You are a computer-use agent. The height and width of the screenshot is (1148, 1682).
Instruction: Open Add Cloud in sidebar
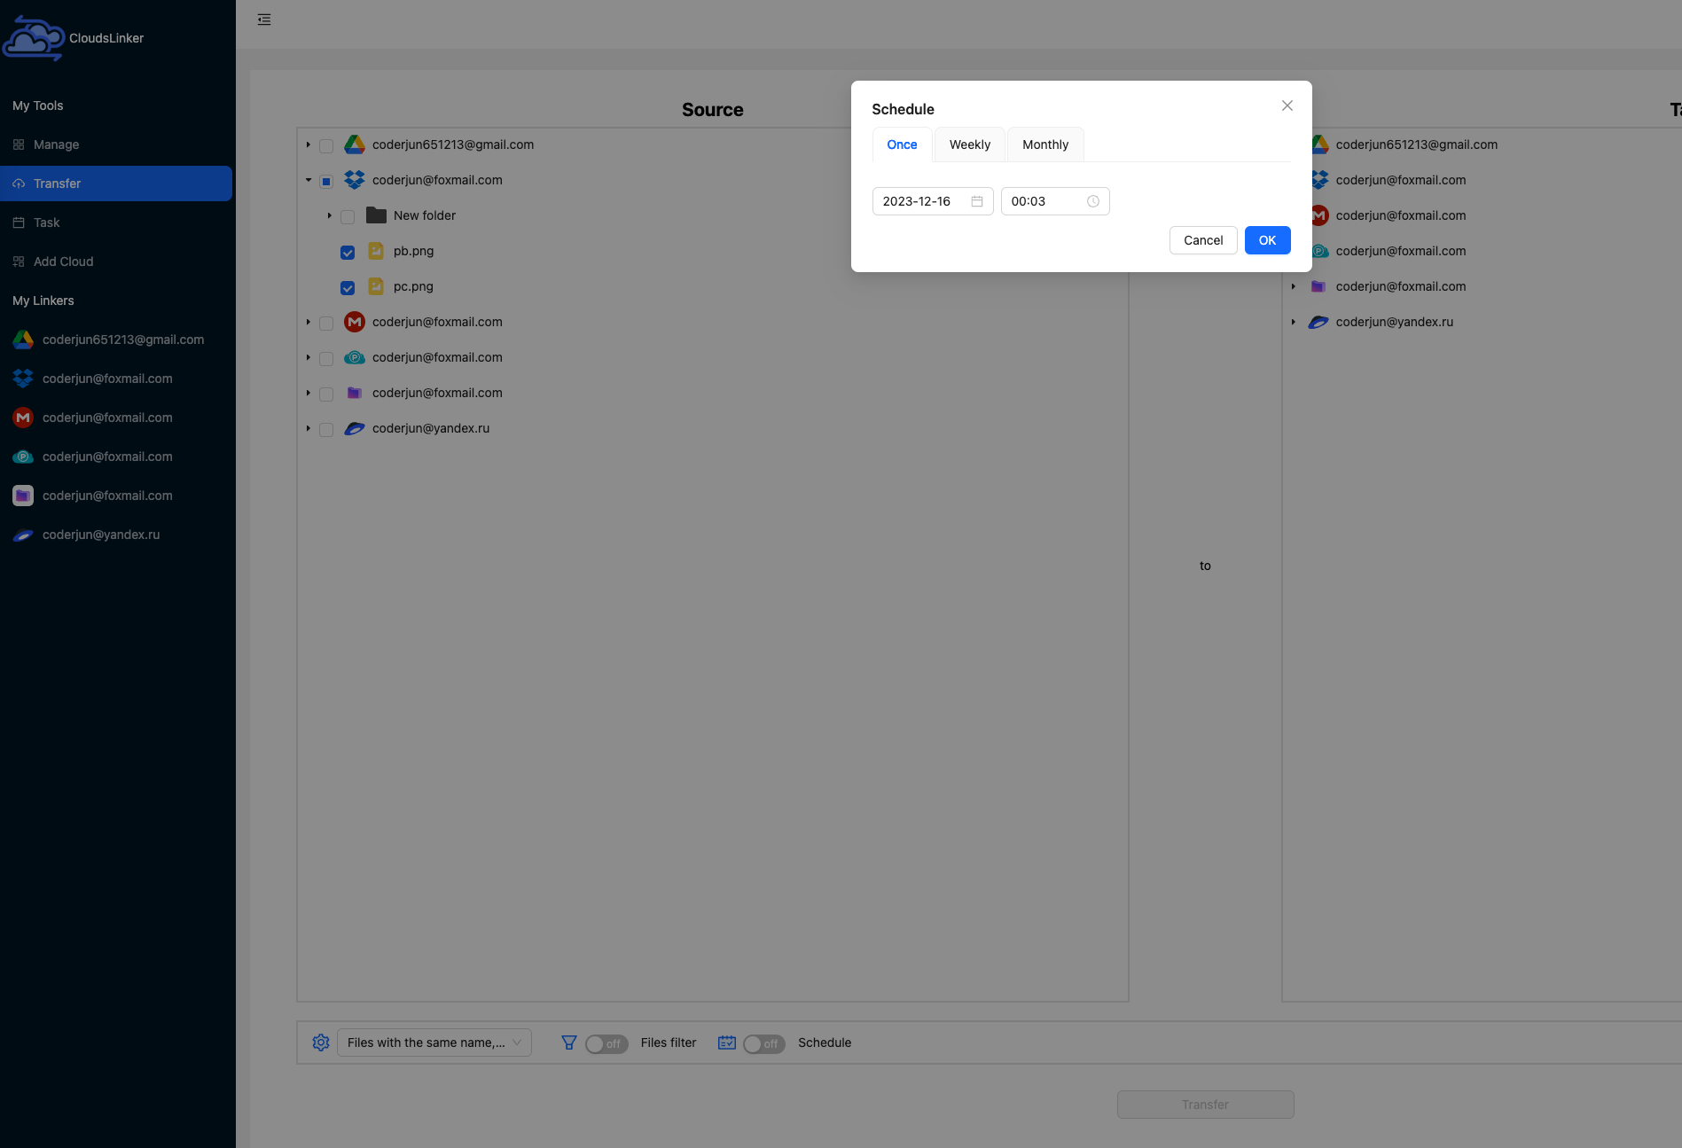click(116, 262)
